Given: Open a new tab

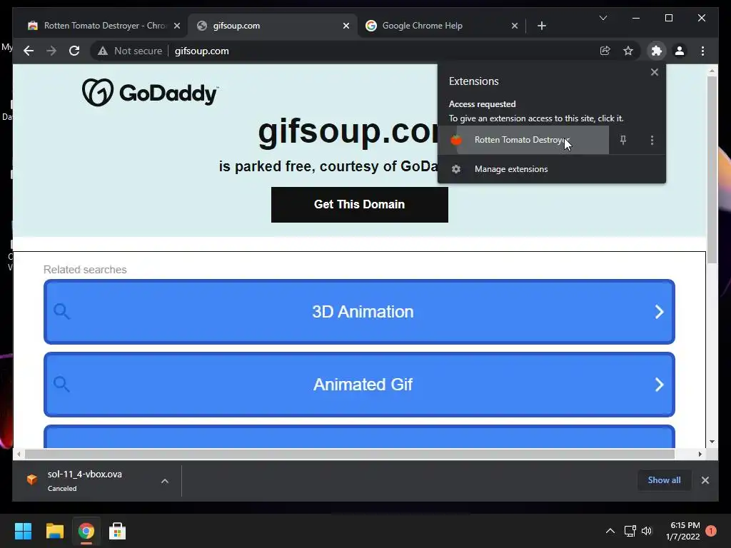Looking at the screenshot, I should [x=541, y=26].
